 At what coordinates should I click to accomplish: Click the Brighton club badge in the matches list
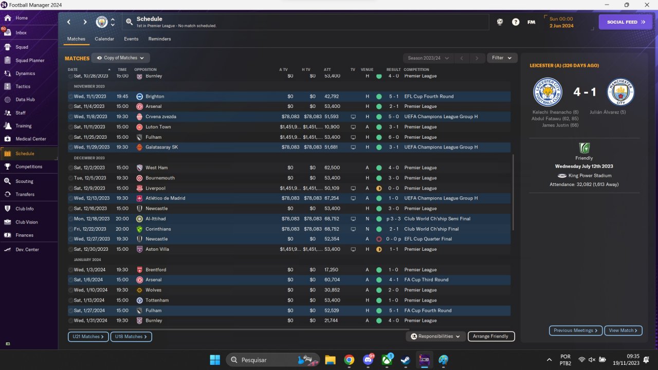[x=139, y=96]
